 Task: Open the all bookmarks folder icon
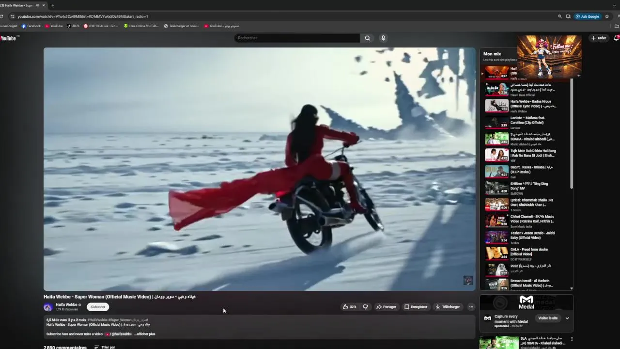[617, 26]
